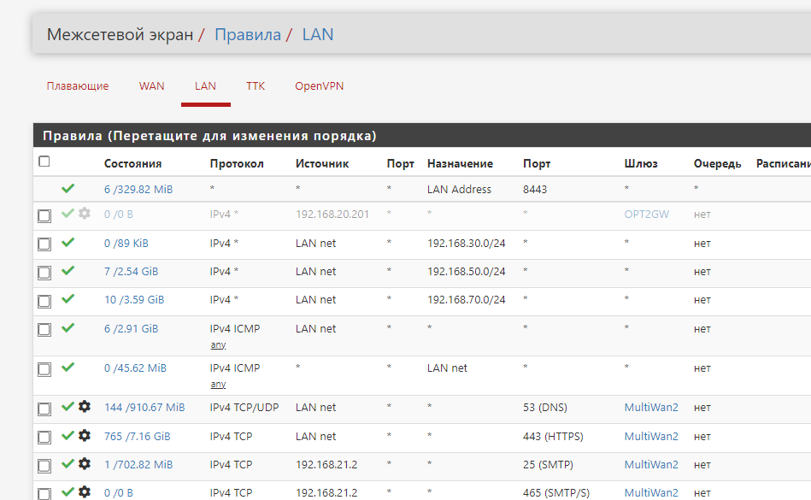811x500 pixels.
Task: Click the gear icon on the 25 SMTP rule
Action: [84, 464]
